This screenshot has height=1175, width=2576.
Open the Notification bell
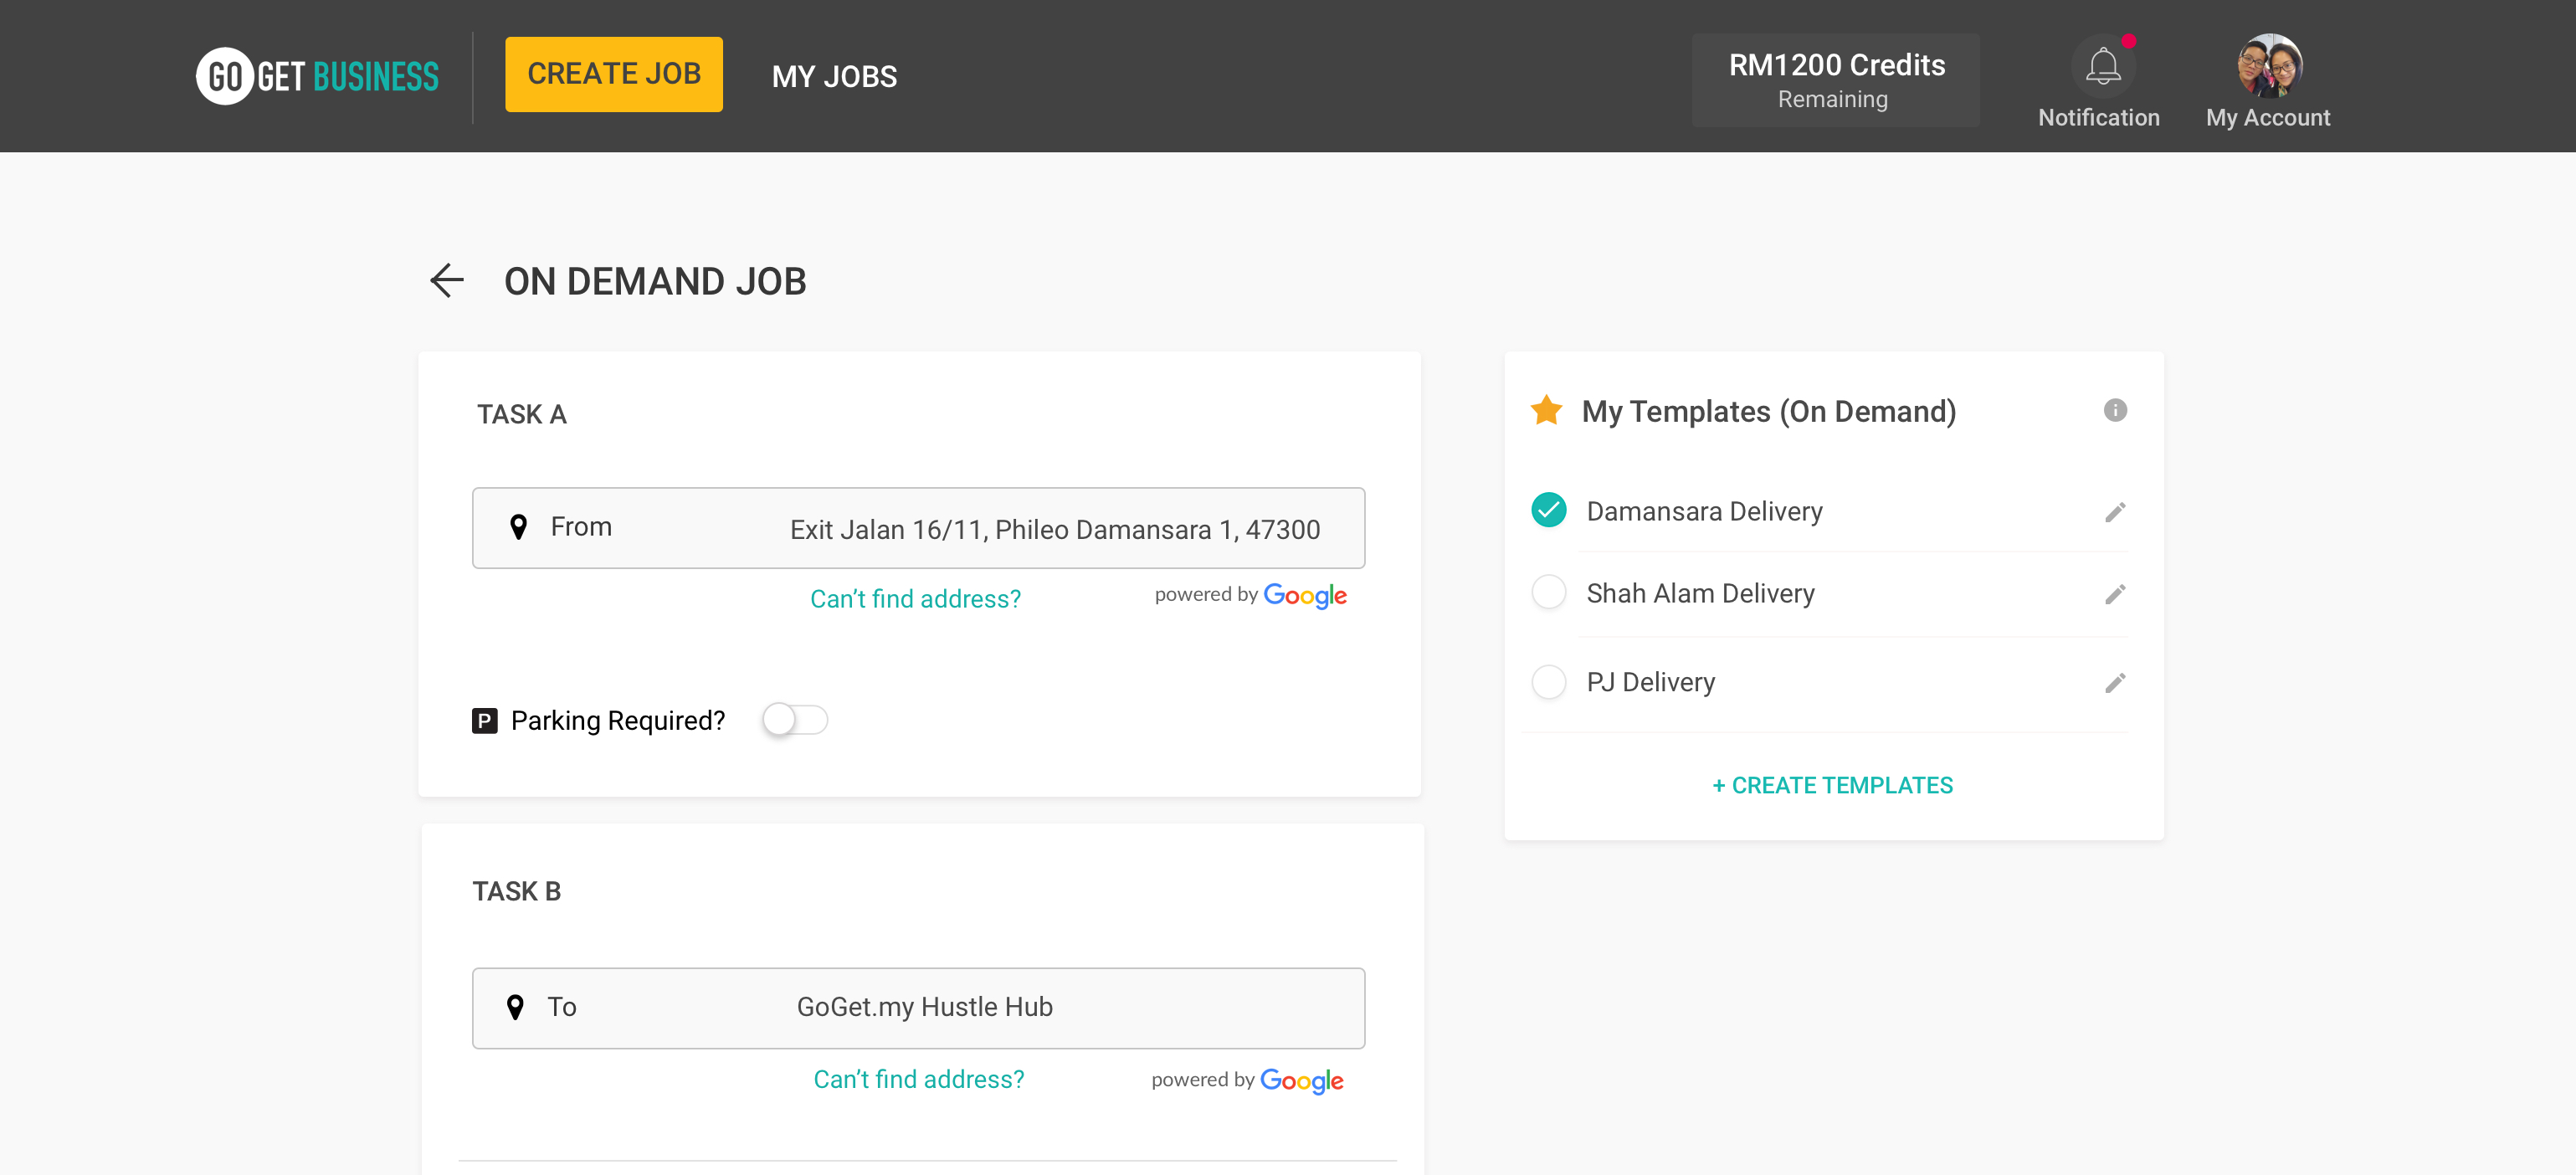[2102, 67]
